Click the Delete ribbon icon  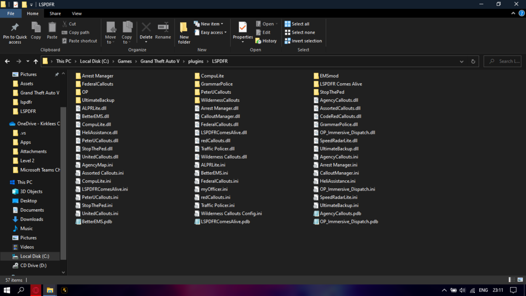click(146, 28)
